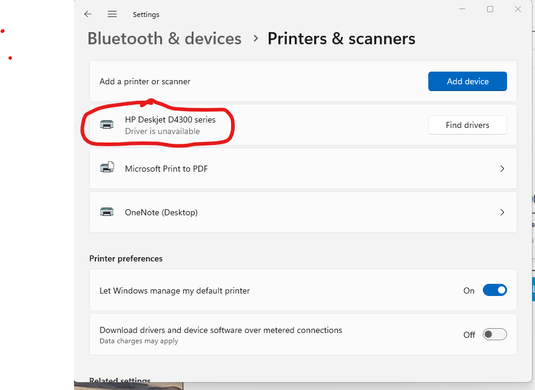Expand Microsoft Print to PDF chevron
535x390 pixels.
[x=502, y=169]
